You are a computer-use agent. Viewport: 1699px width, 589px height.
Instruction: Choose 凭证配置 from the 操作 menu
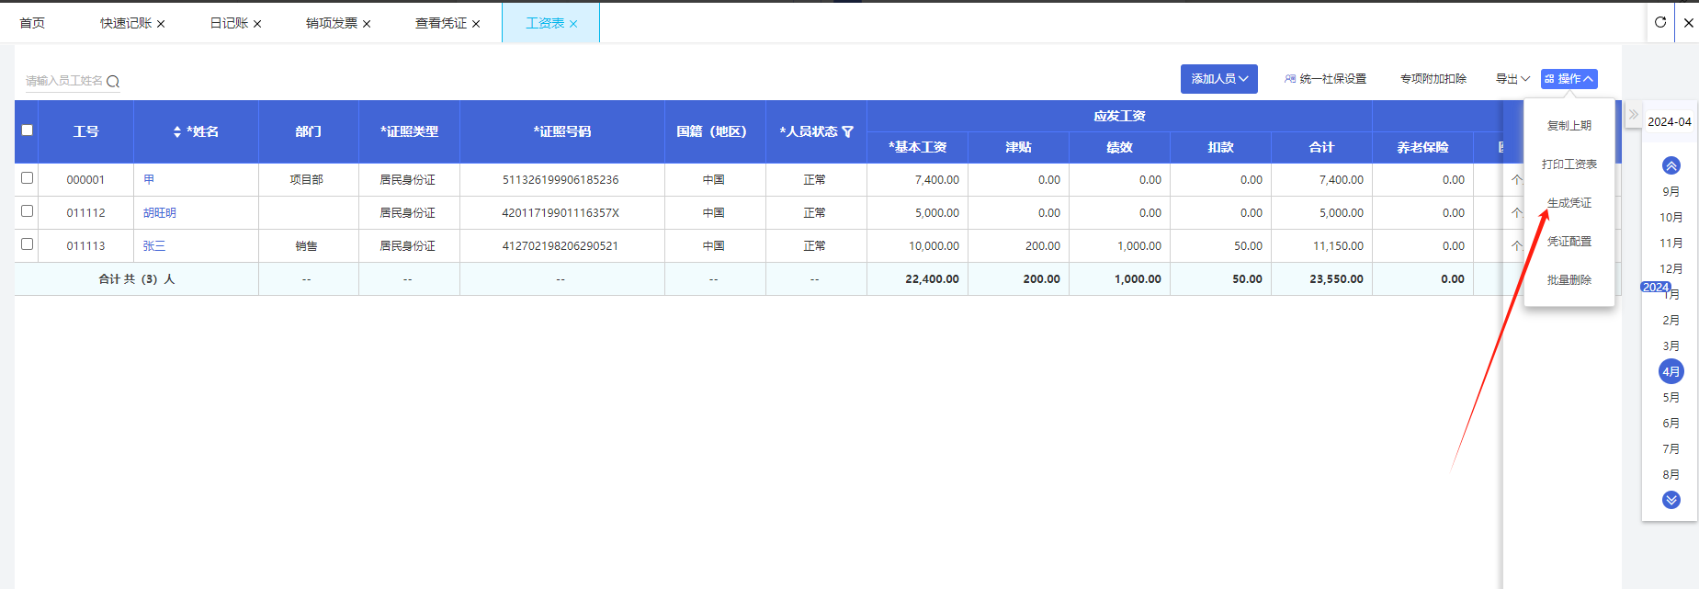1569,242
